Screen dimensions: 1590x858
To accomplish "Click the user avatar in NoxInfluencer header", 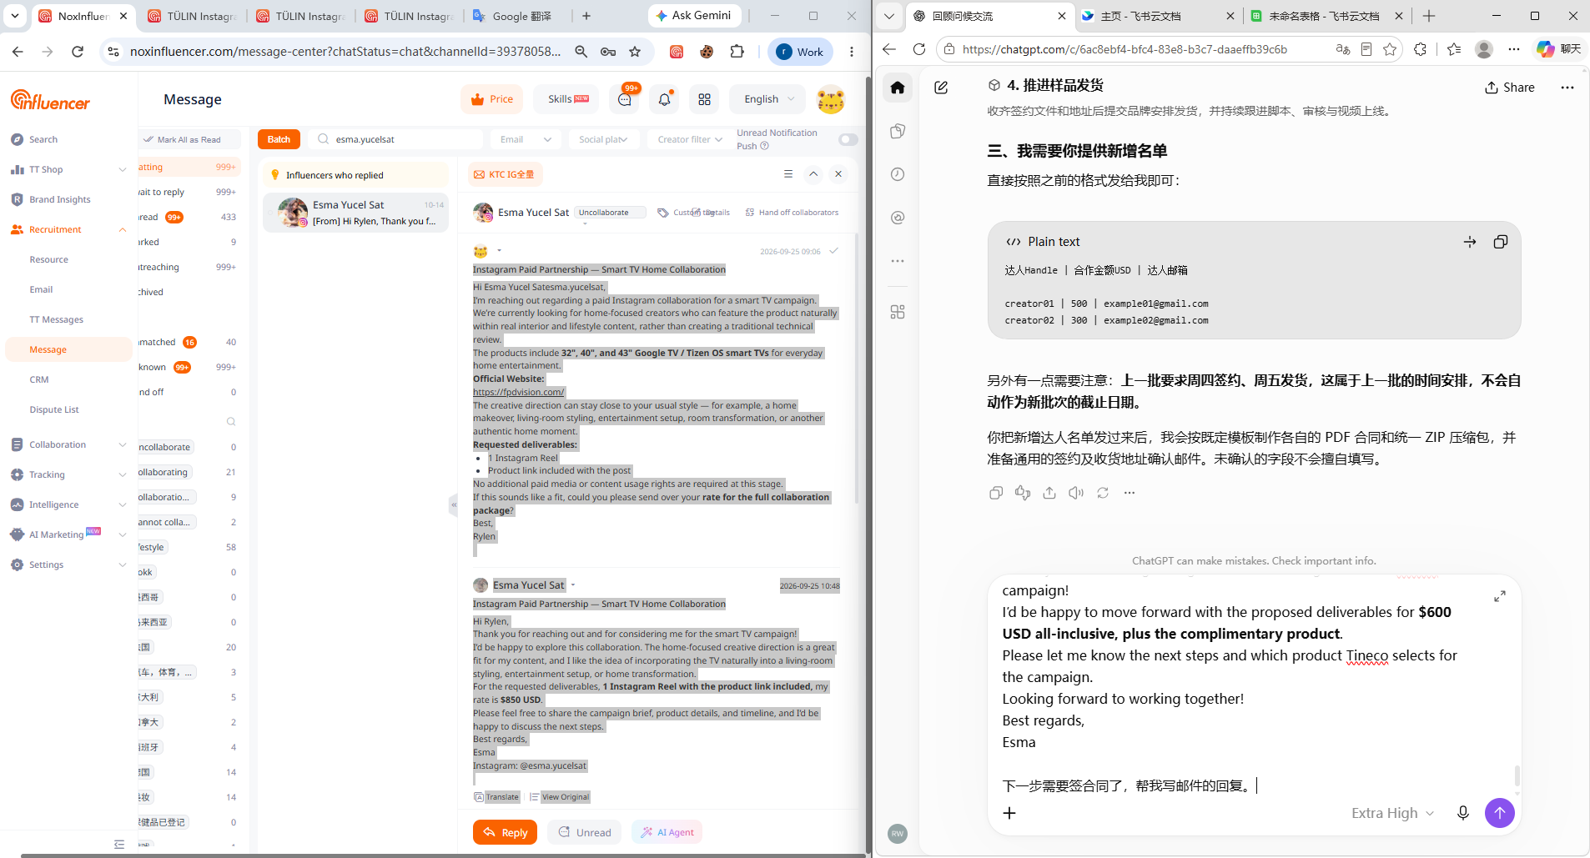I will click(x=831, y=100).
